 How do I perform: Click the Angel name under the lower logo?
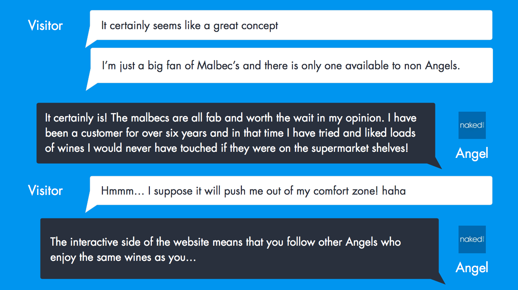(x=472, y=268)
